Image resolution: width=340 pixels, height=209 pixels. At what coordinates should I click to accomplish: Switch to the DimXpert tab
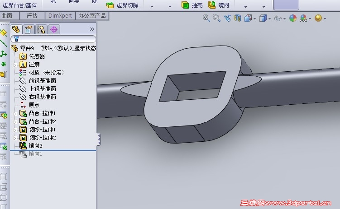(60, 15)
